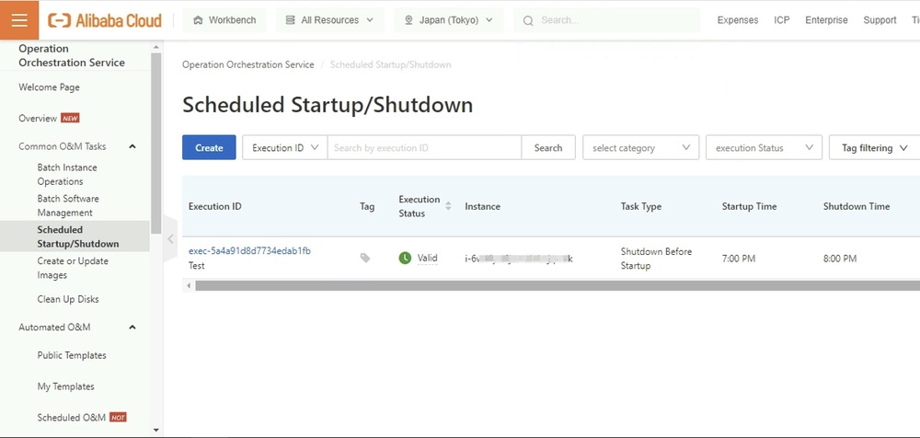The height and width of the screenshot is (438, 920).
Task: Click the sidebar scroll down arrow
Action: 155,430
